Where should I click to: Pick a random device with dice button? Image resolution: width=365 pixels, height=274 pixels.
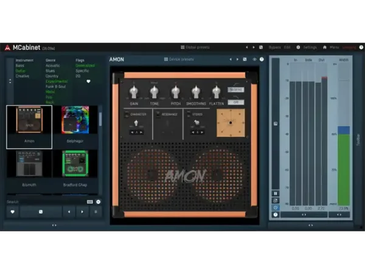[41, 212]
